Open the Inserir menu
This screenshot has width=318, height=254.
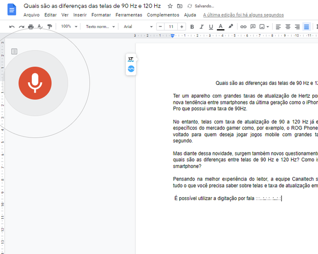80,15
